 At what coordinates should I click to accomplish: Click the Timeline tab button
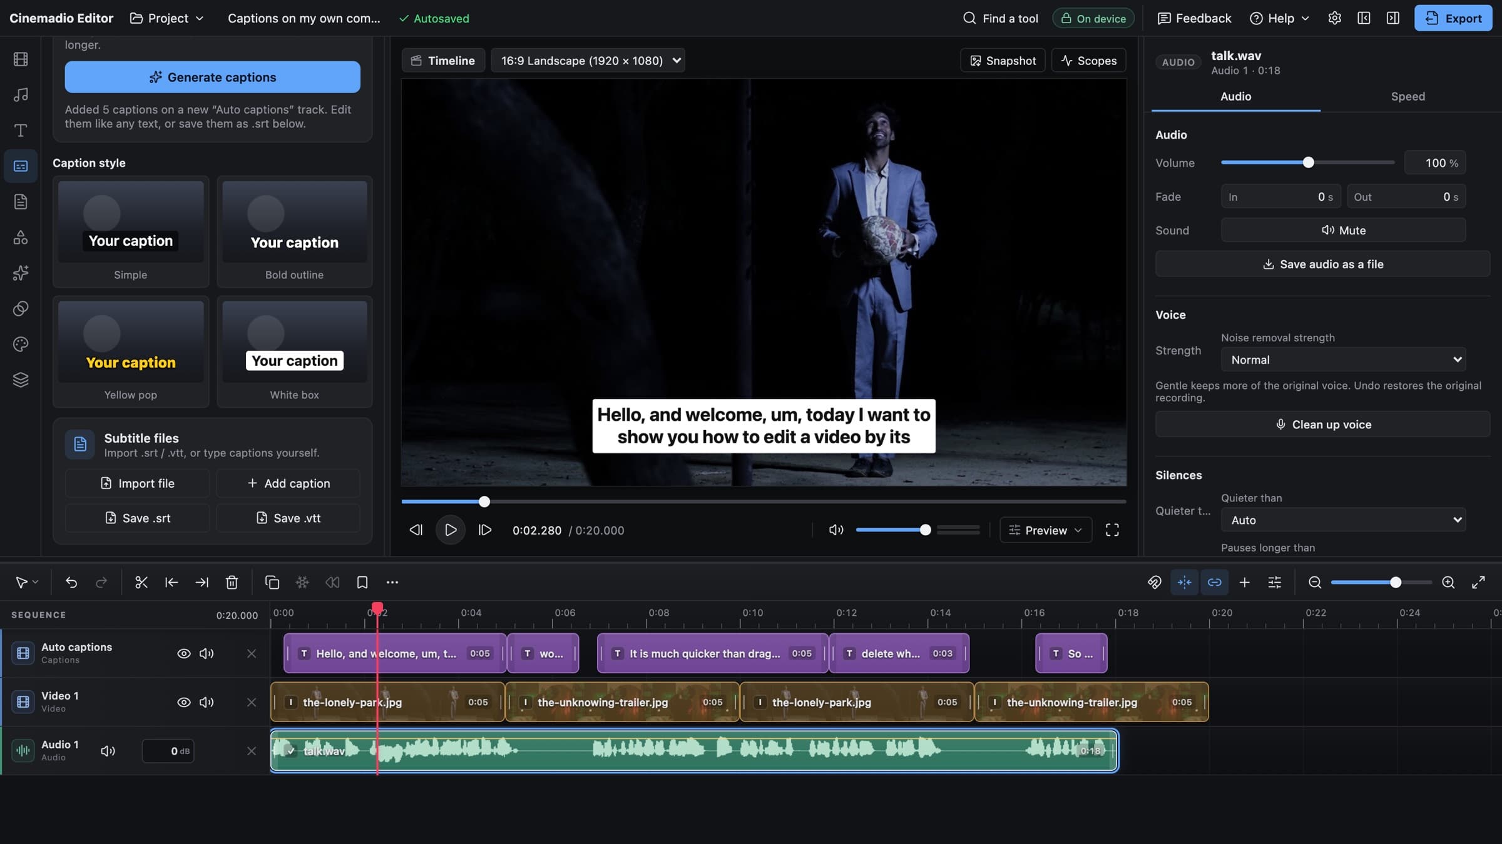point(444,61)
